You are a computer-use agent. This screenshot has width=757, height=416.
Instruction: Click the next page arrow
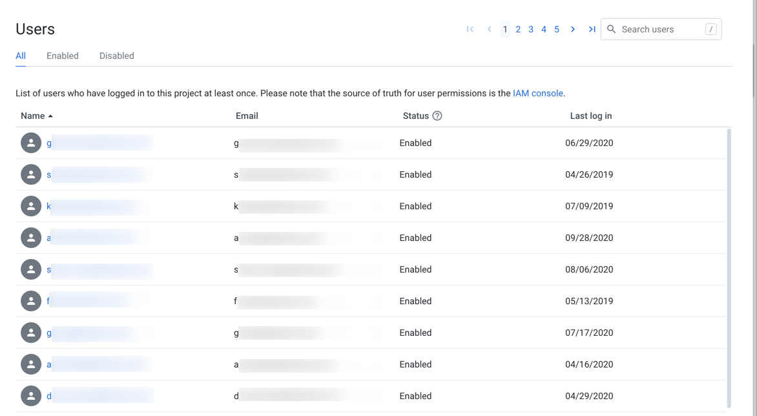(573, 29)
